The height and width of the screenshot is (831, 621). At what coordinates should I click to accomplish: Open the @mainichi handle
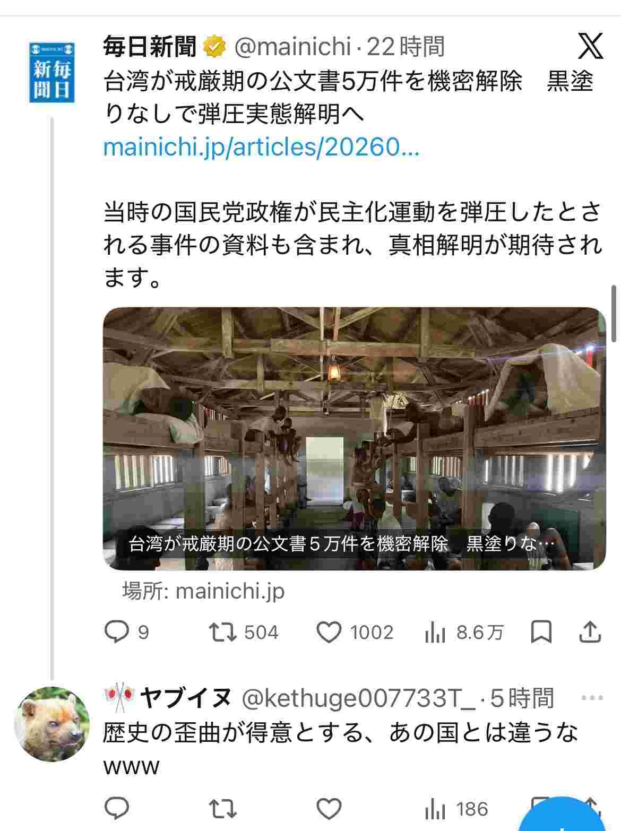[x=292, y=47]
